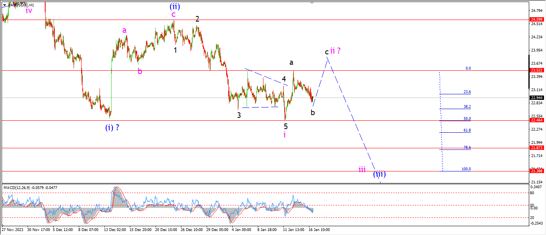Select the 21.388 red price label
This screenshot has height=235, width=546.
click(x=536, y=171)
